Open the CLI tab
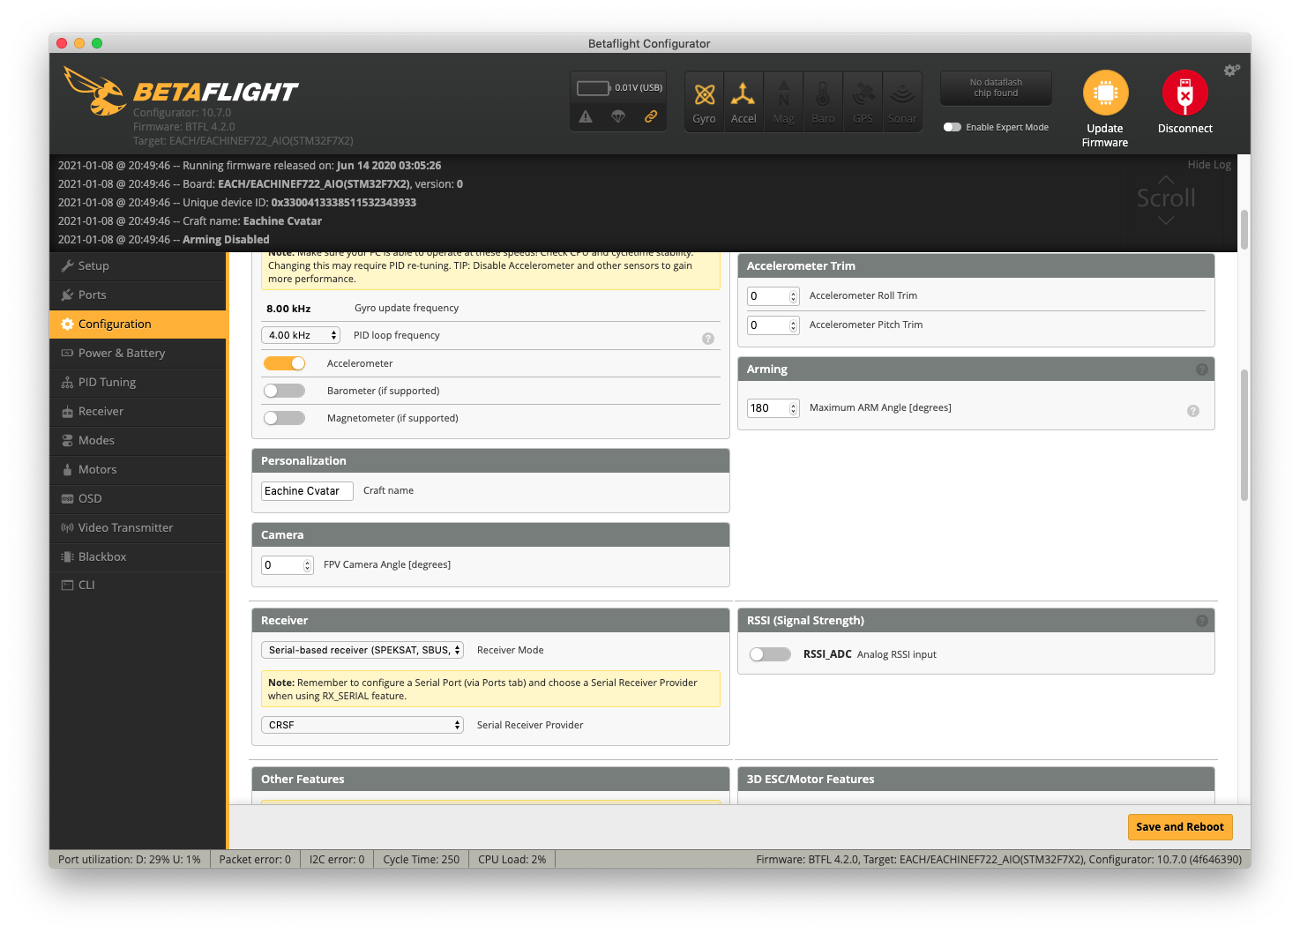Screen dimensions: 1300x933 [138, 586]
